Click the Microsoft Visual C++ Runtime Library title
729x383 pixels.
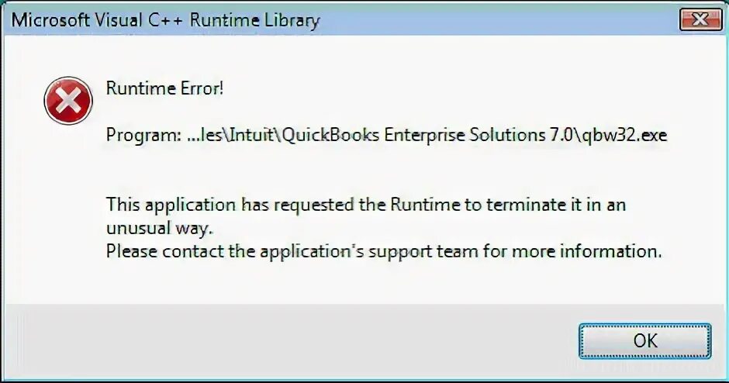coord(165,20)
